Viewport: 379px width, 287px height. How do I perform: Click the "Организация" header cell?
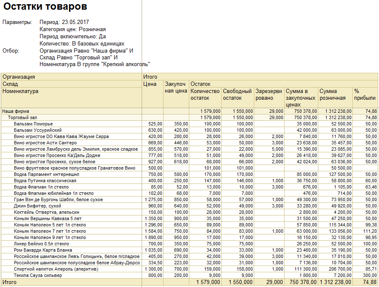click(x=72, y=77)
